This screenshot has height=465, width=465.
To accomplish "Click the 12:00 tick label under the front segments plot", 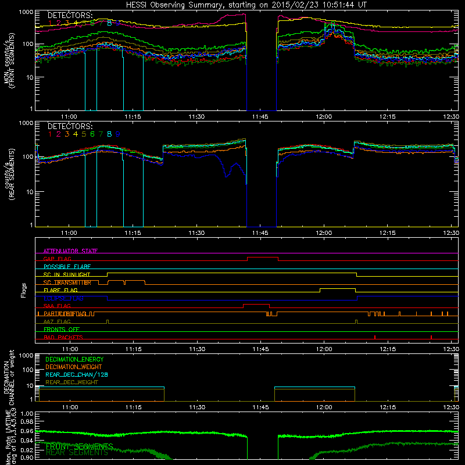I will click(x=324, y=117).
